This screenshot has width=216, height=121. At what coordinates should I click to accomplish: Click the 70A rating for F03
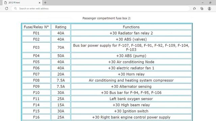click(x=61, y=47)
